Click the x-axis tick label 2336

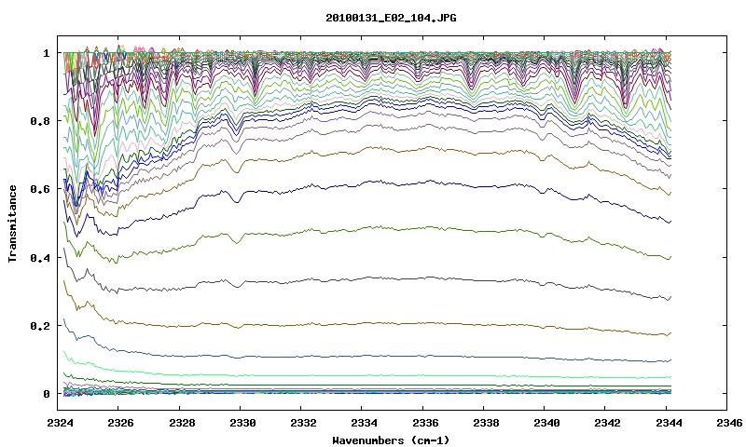pos(425,423)
